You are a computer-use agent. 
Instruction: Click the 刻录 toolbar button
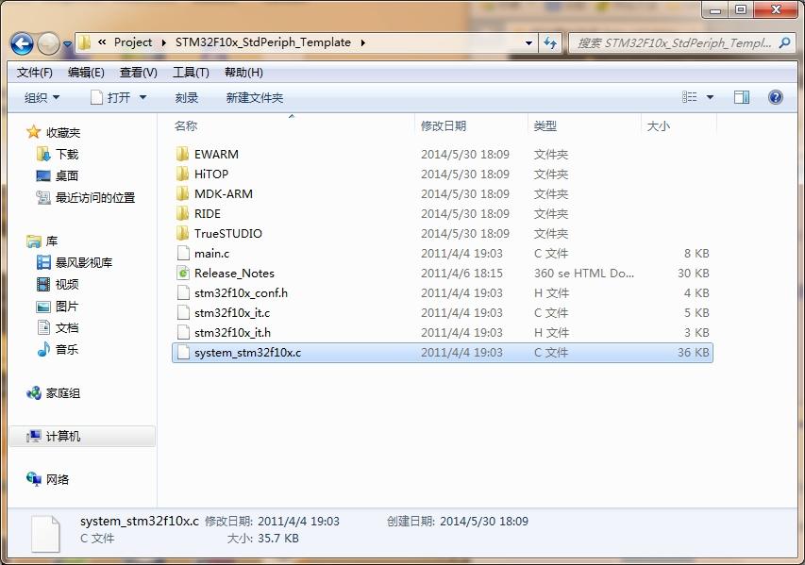(187, 97)
